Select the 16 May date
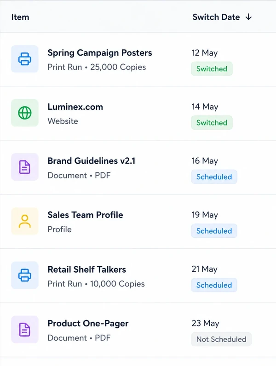The height and width of the screenshot is (366, 276). click(205, 161)
